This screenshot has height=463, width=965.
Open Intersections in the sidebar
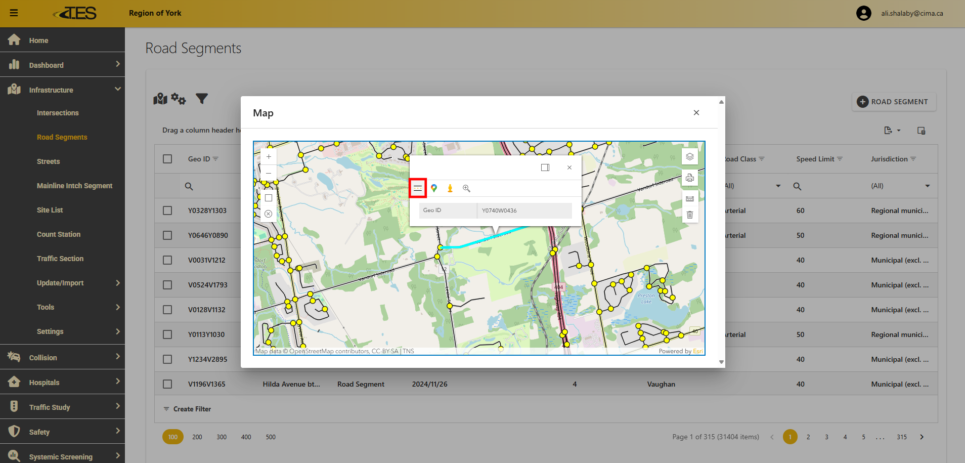tap(58, 113)
